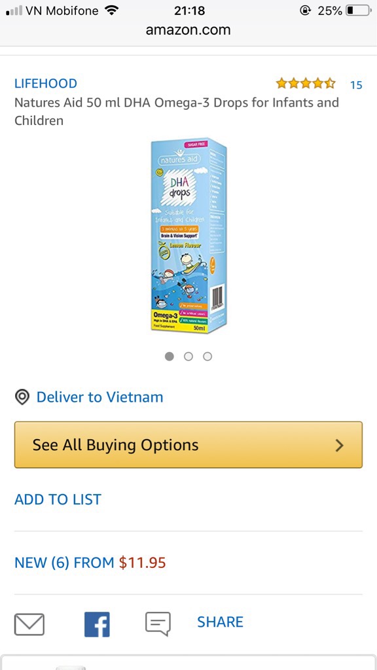Tap the rotation lock status icon
Image resolution: width=377 pixels, height=670 pixels.
point(305,10)
